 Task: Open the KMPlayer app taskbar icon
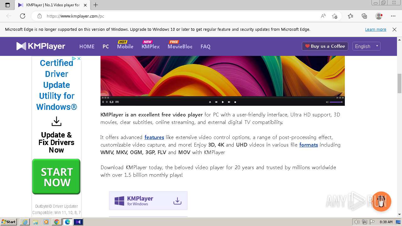[x=78, y=222]
